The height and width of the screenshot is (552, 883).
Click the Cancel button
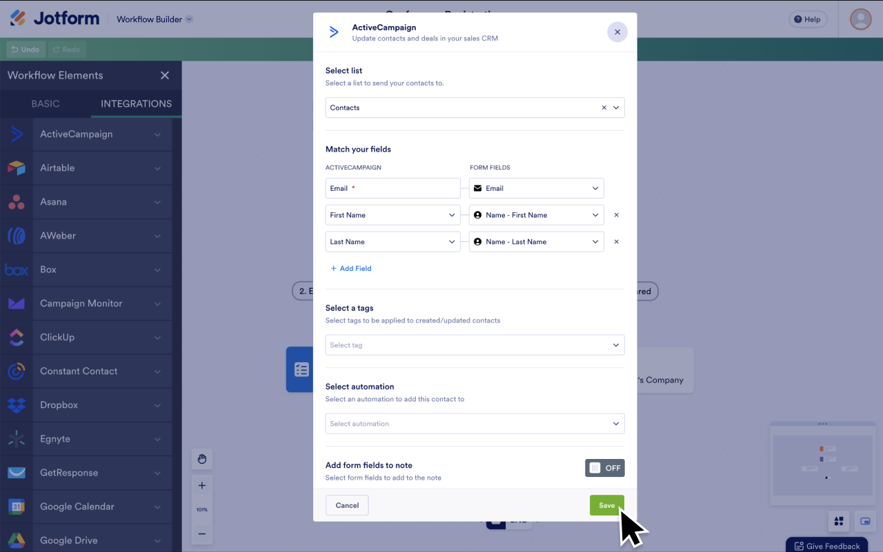pos(347,505)
